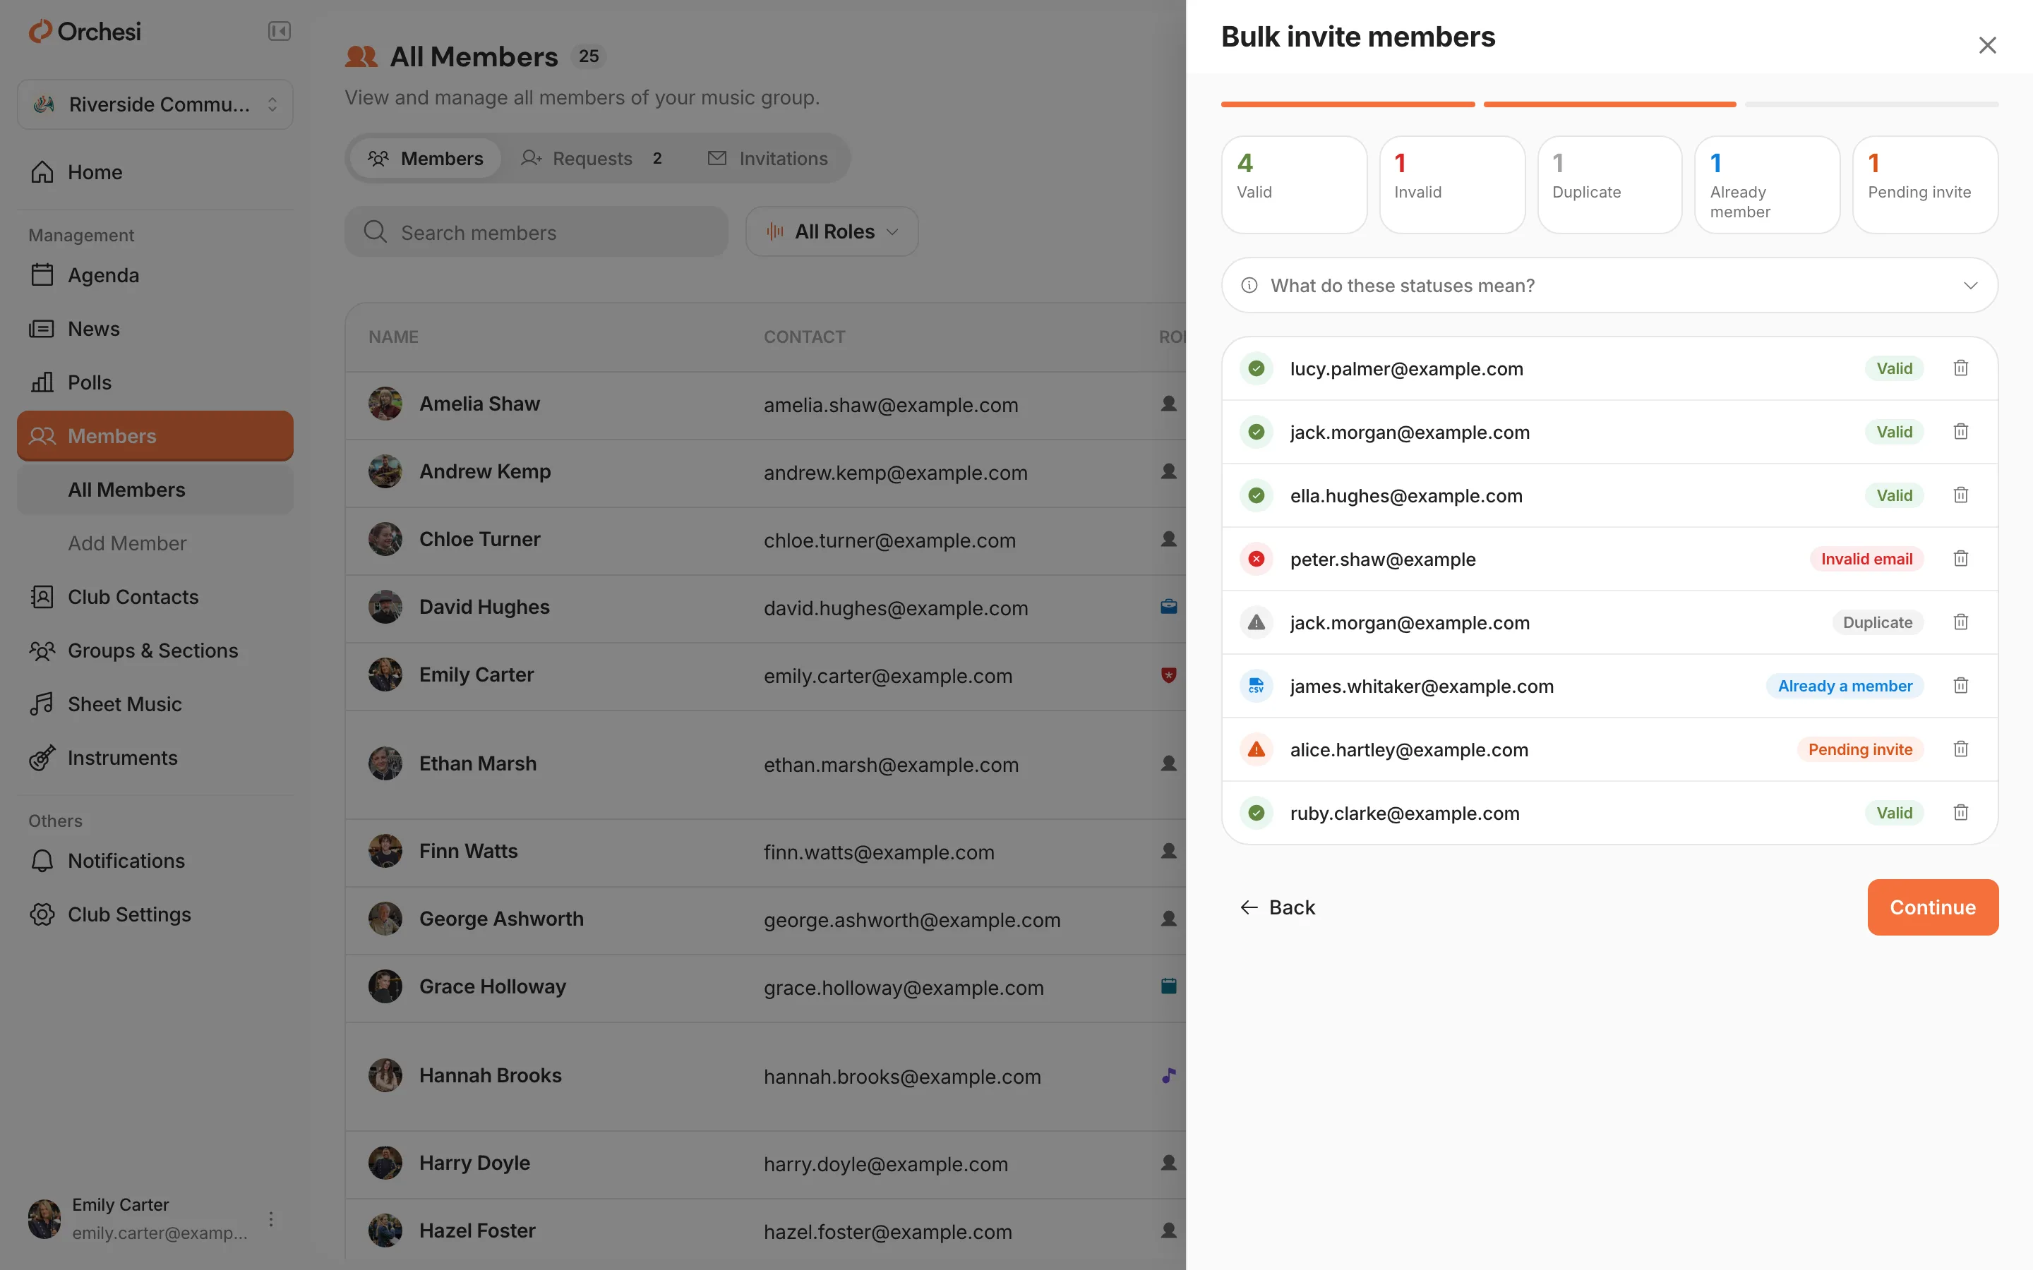Click the Valid count card
This screenshot has height=1270, width=2033.
[1294, 185]
